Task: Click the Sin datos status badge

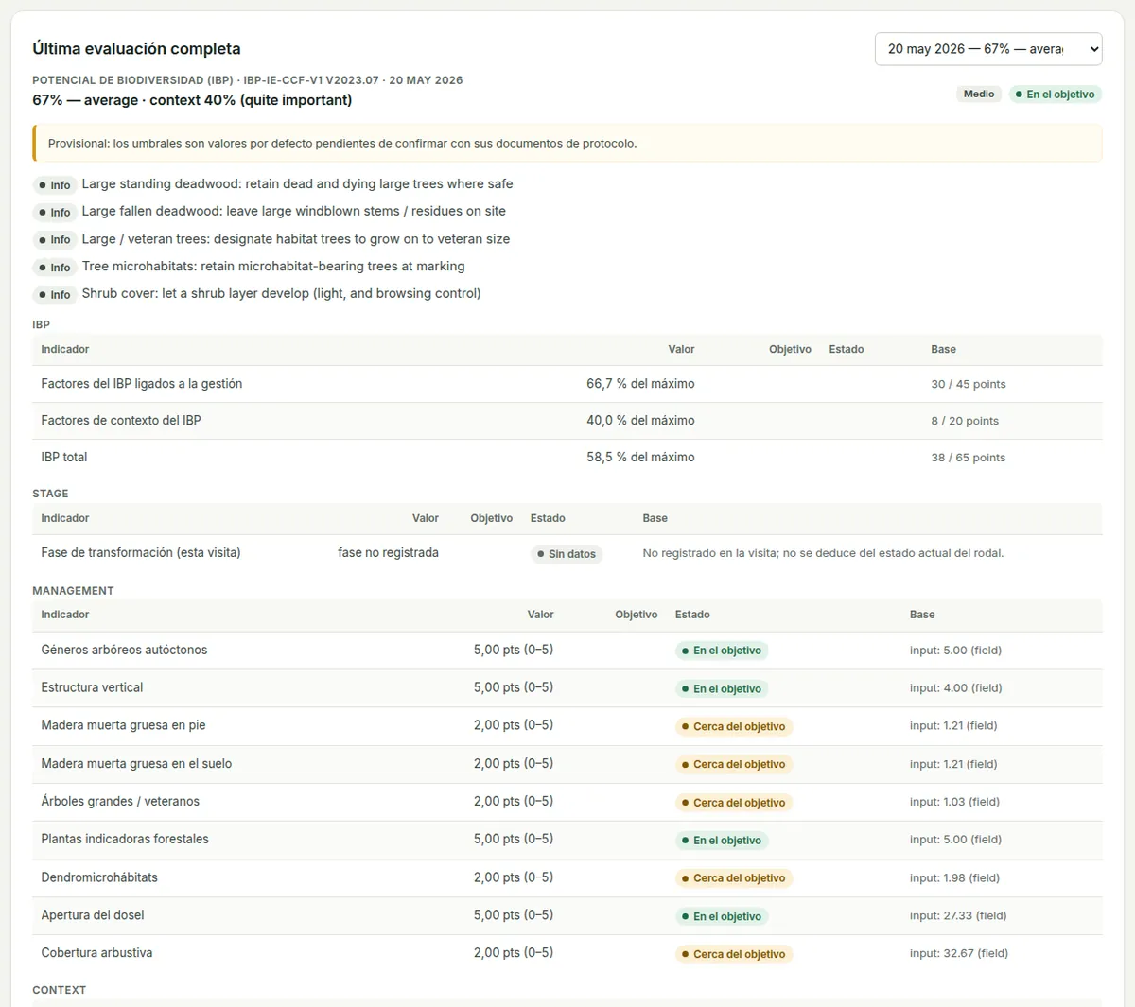Action: 567,554
